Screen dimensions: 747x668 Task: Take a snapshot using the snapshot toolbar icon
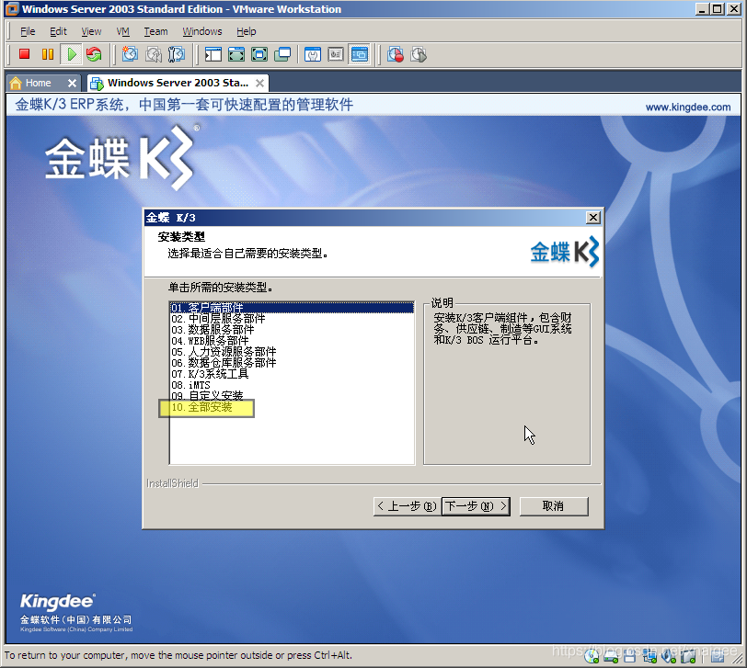(130, 55)
